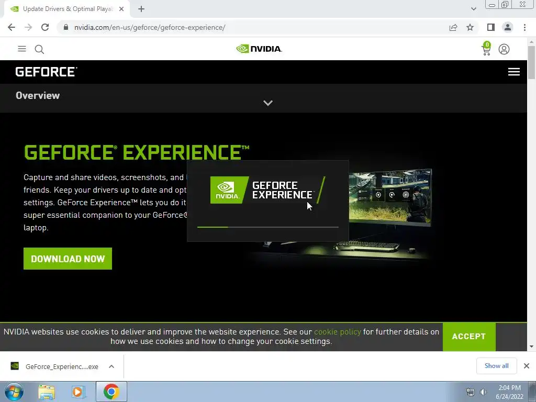Close the Update Drivers tab
The width and height of the screenshot is (536, 402).
121,9
